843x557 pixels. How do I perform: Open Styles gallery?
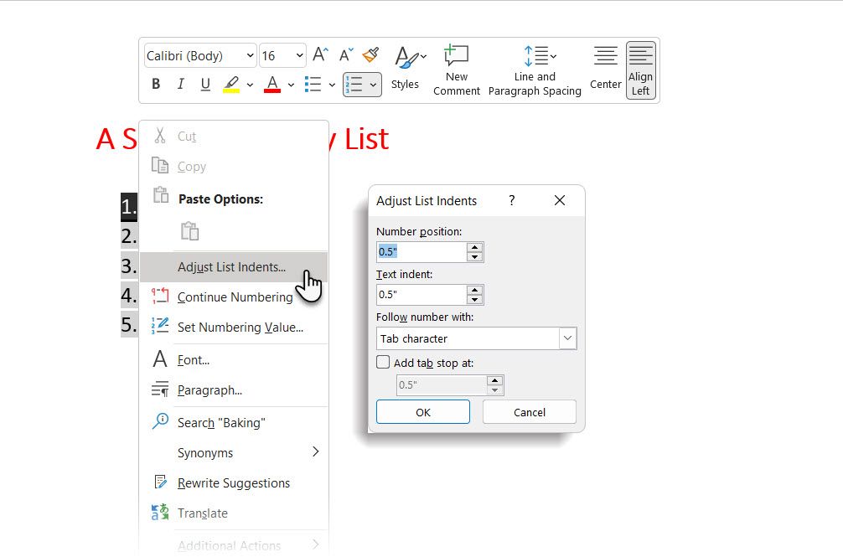[x=406, y=69]
